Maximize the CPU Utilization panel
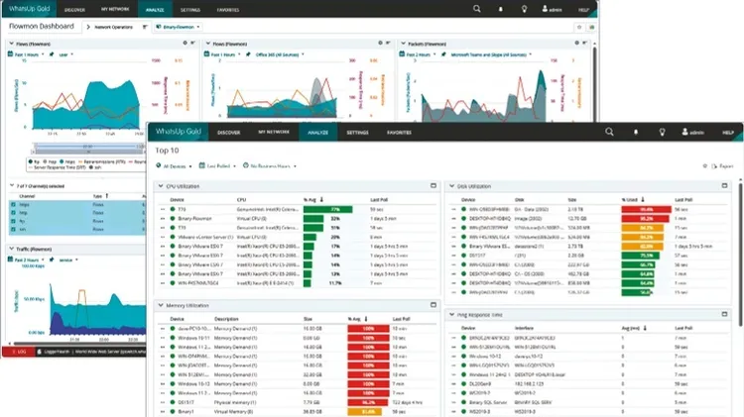This screenshot has width=744, height=417. 434,186
